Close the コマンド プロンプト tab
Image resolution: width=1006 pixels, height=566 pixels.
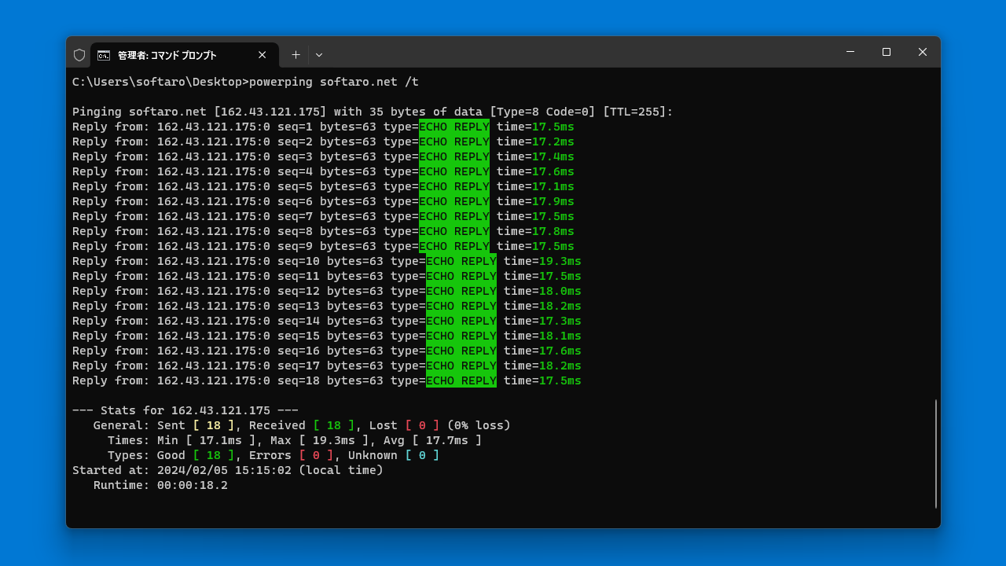pos(263,55)
